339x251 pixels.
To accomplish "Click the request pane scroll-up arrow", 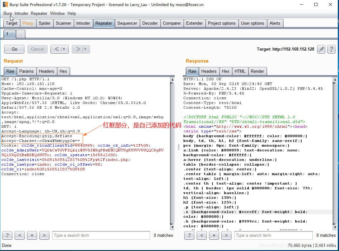I will point(172,79).
